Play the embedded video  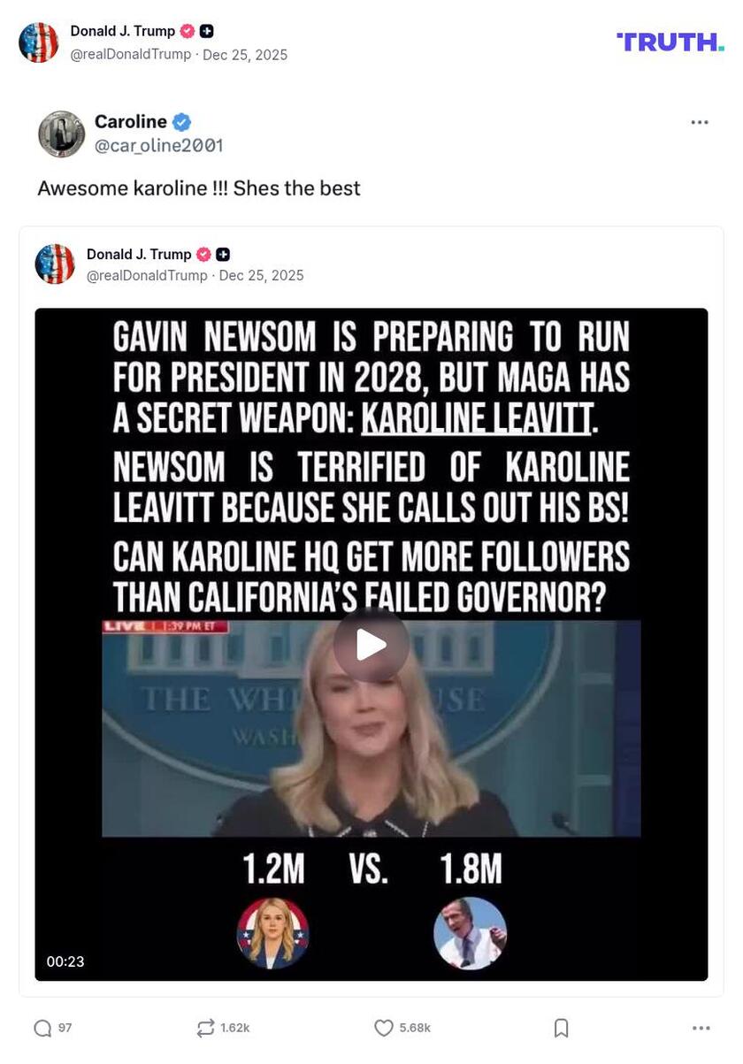371,645
